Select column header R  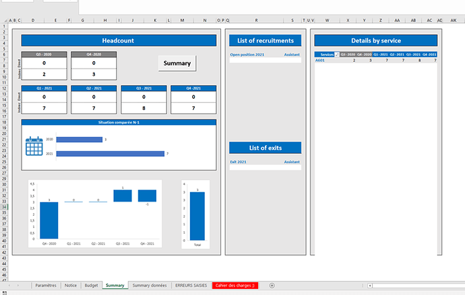pyautogui.click(x=256, y=20)
